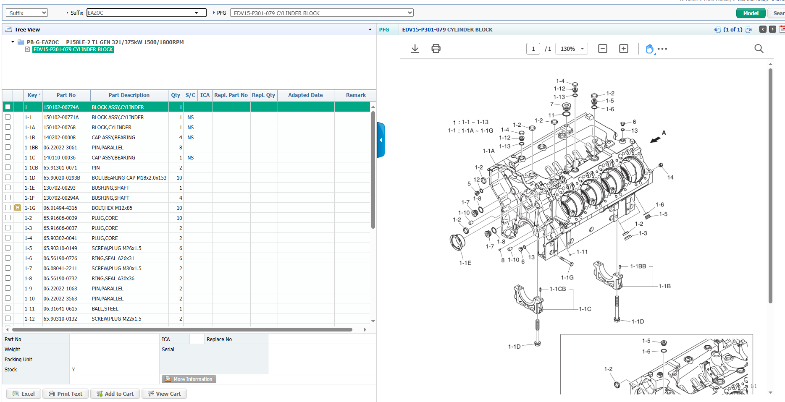Zoom in on the diagram viewer
Image resolution: width=785 pixels, height=402 pixels.
tap(624, 49)
